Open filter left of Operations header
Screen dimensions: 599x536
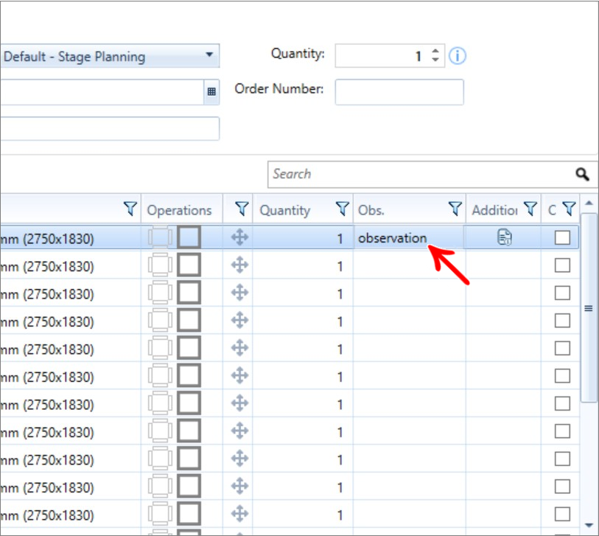(130, 209)
